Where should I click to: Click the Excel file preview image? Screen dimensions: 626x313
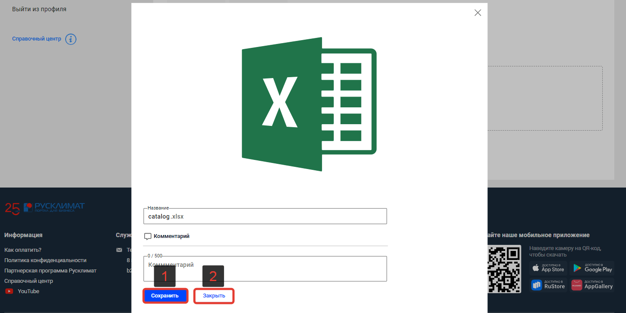pos(309,104)
